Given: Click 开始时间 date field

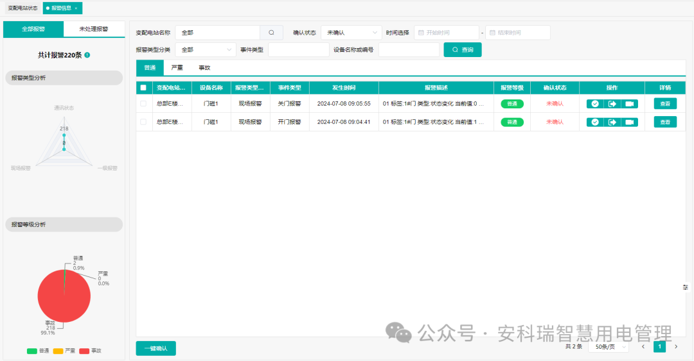Looking at the screenshot, I should [x=447, y=33].
